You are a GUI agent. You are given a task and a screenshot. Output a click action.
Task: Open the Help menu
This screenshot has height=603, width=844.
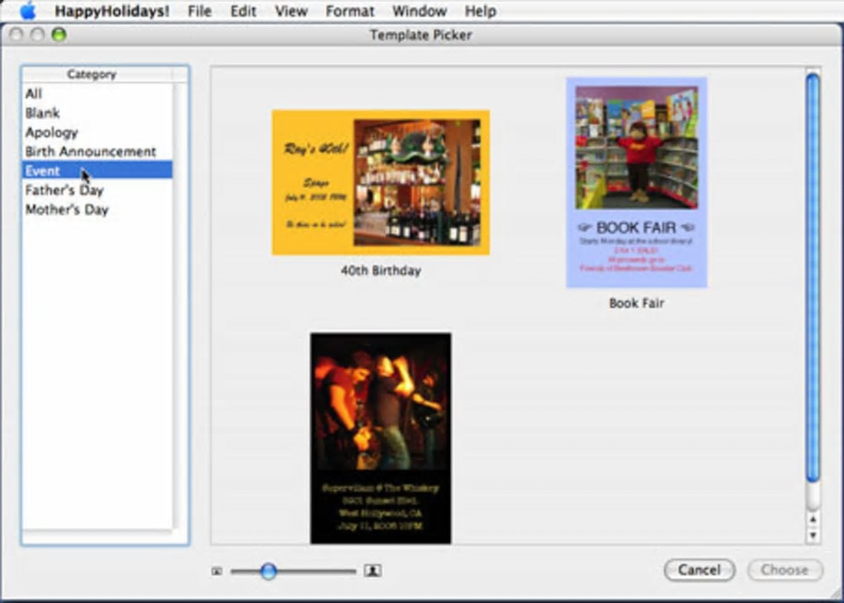(x=480, y=12)
